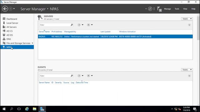Click the File and Storage Services icon

[x=4, y=43]
